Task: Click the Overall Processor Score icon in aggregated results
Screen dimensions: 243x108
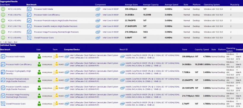Action: click(x=29, y=38)
